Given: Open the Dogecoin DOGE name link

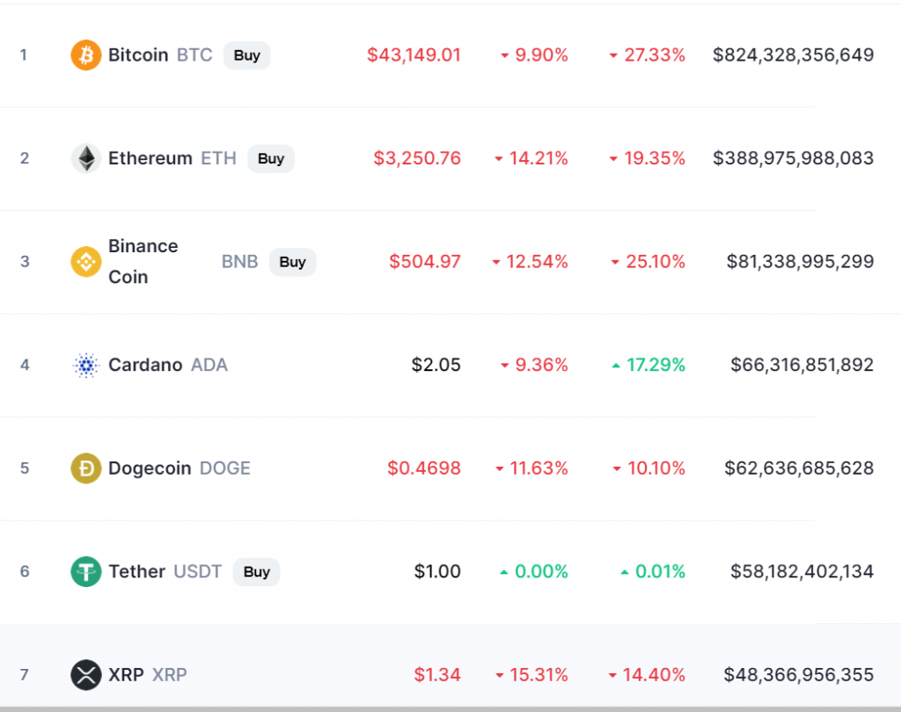Looking at the screenshot, I should (x=150, y=469).
